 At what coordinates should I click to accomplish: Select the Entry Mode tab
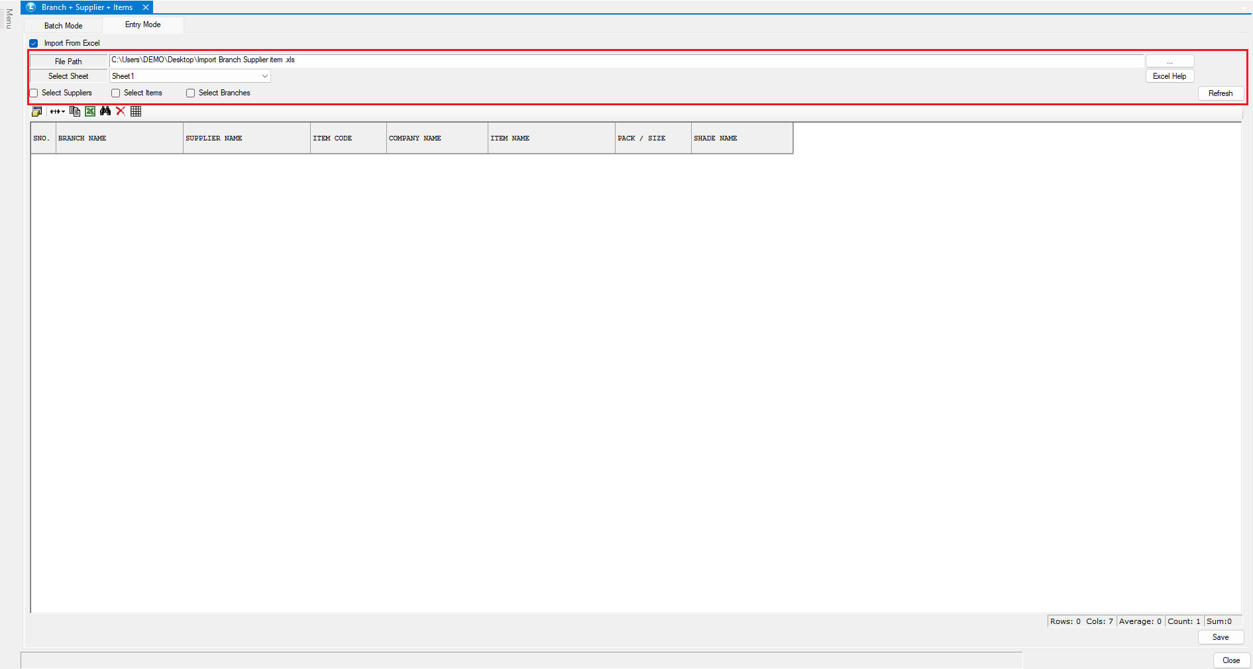coord(143,25)
